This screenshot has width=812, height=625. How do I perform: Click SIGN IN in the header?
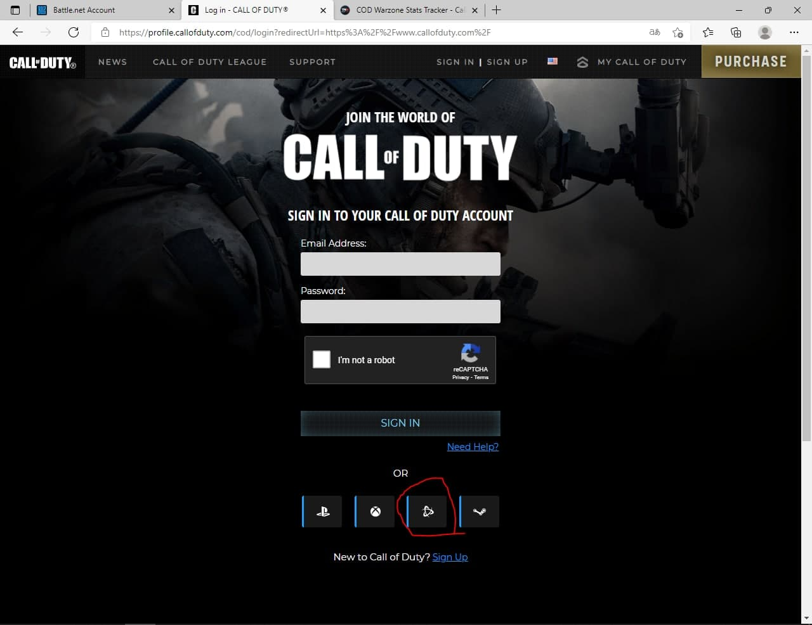coord(455,62)
